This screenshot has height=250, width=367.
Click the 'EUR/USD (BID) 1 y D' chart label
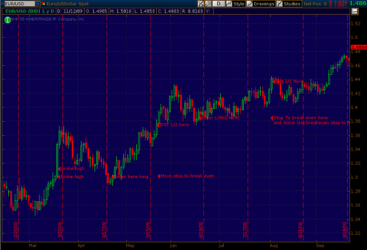[x=30, y=11]
